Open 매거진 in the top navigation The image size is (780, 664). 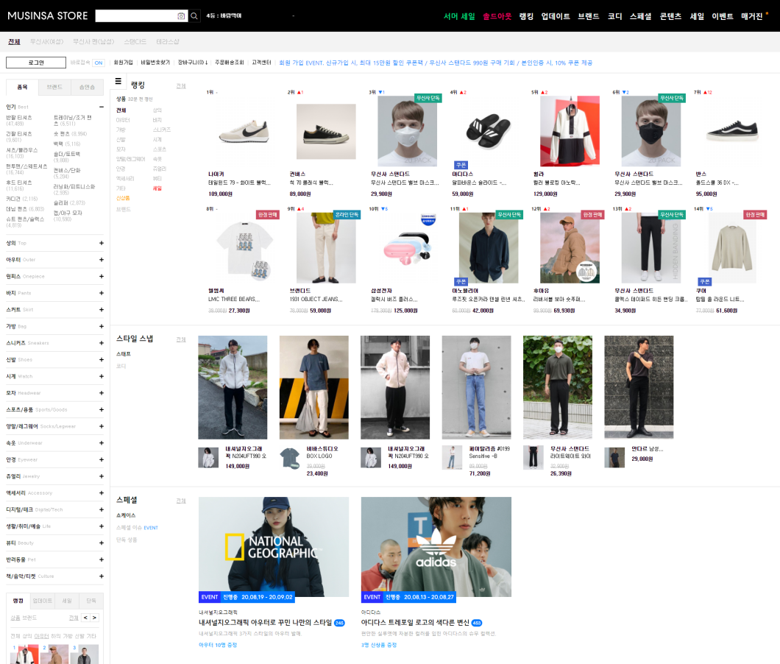tap(751, 16)
